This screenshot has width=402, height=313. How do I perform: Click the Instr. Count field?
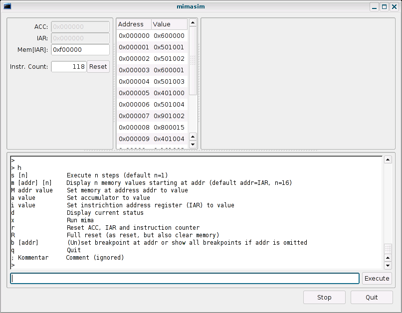(x=69, y=66)
